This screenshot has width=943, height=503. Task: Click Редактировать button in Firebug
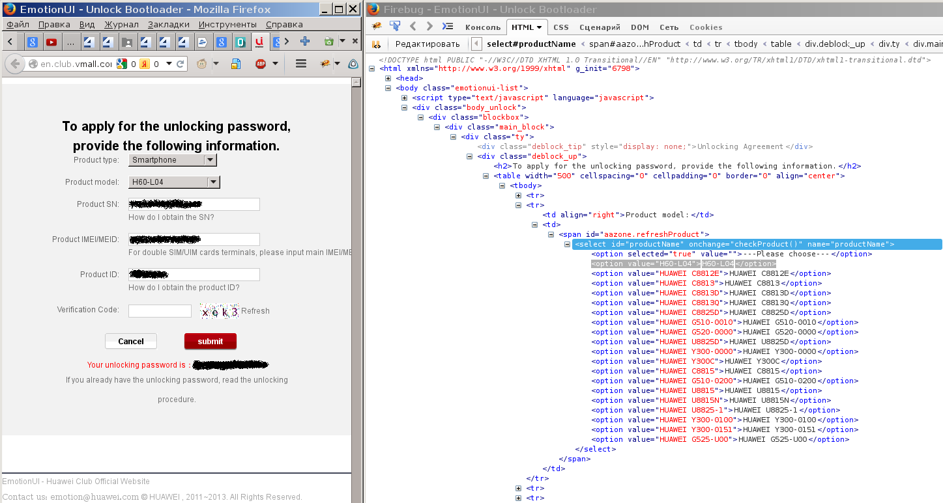pyautogui.click(x=428, y=44)
